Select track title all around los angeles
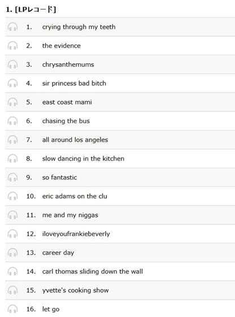 [x=75, y=140]
